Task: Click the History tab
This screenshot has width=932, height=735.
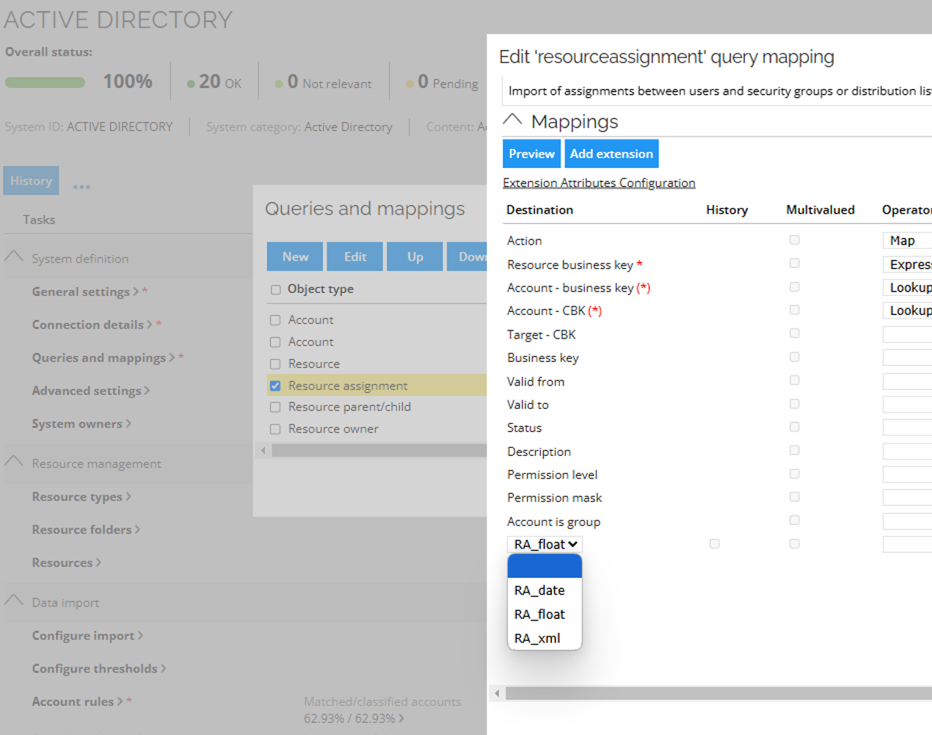Action: 31,181
